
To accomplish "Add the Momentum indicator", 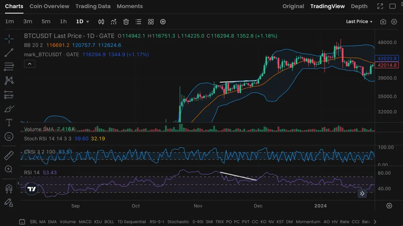I will (308, 222).
